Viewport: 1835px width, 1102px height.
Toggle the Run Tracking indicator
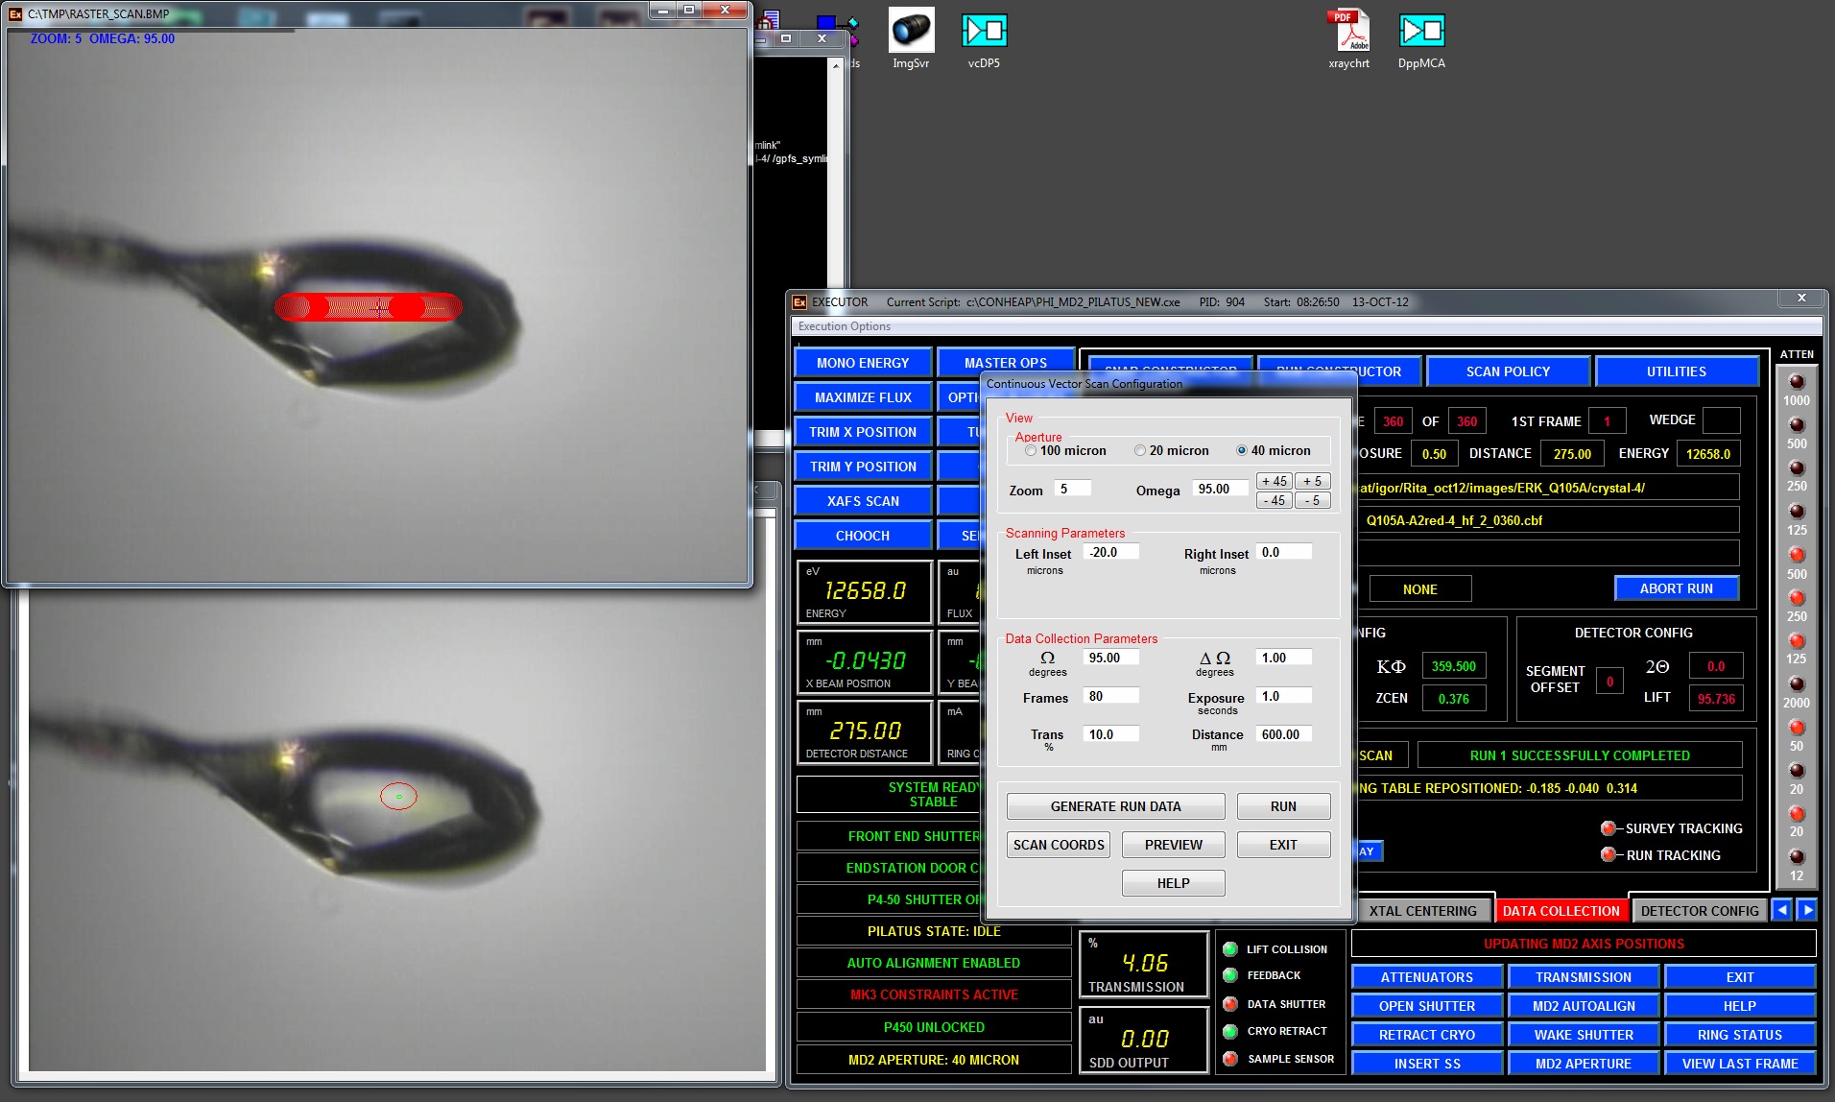click(x=1608, y=855)
